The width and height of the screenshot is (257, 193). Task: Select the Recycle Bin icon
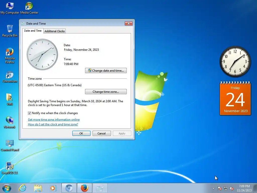pos(10,31)
